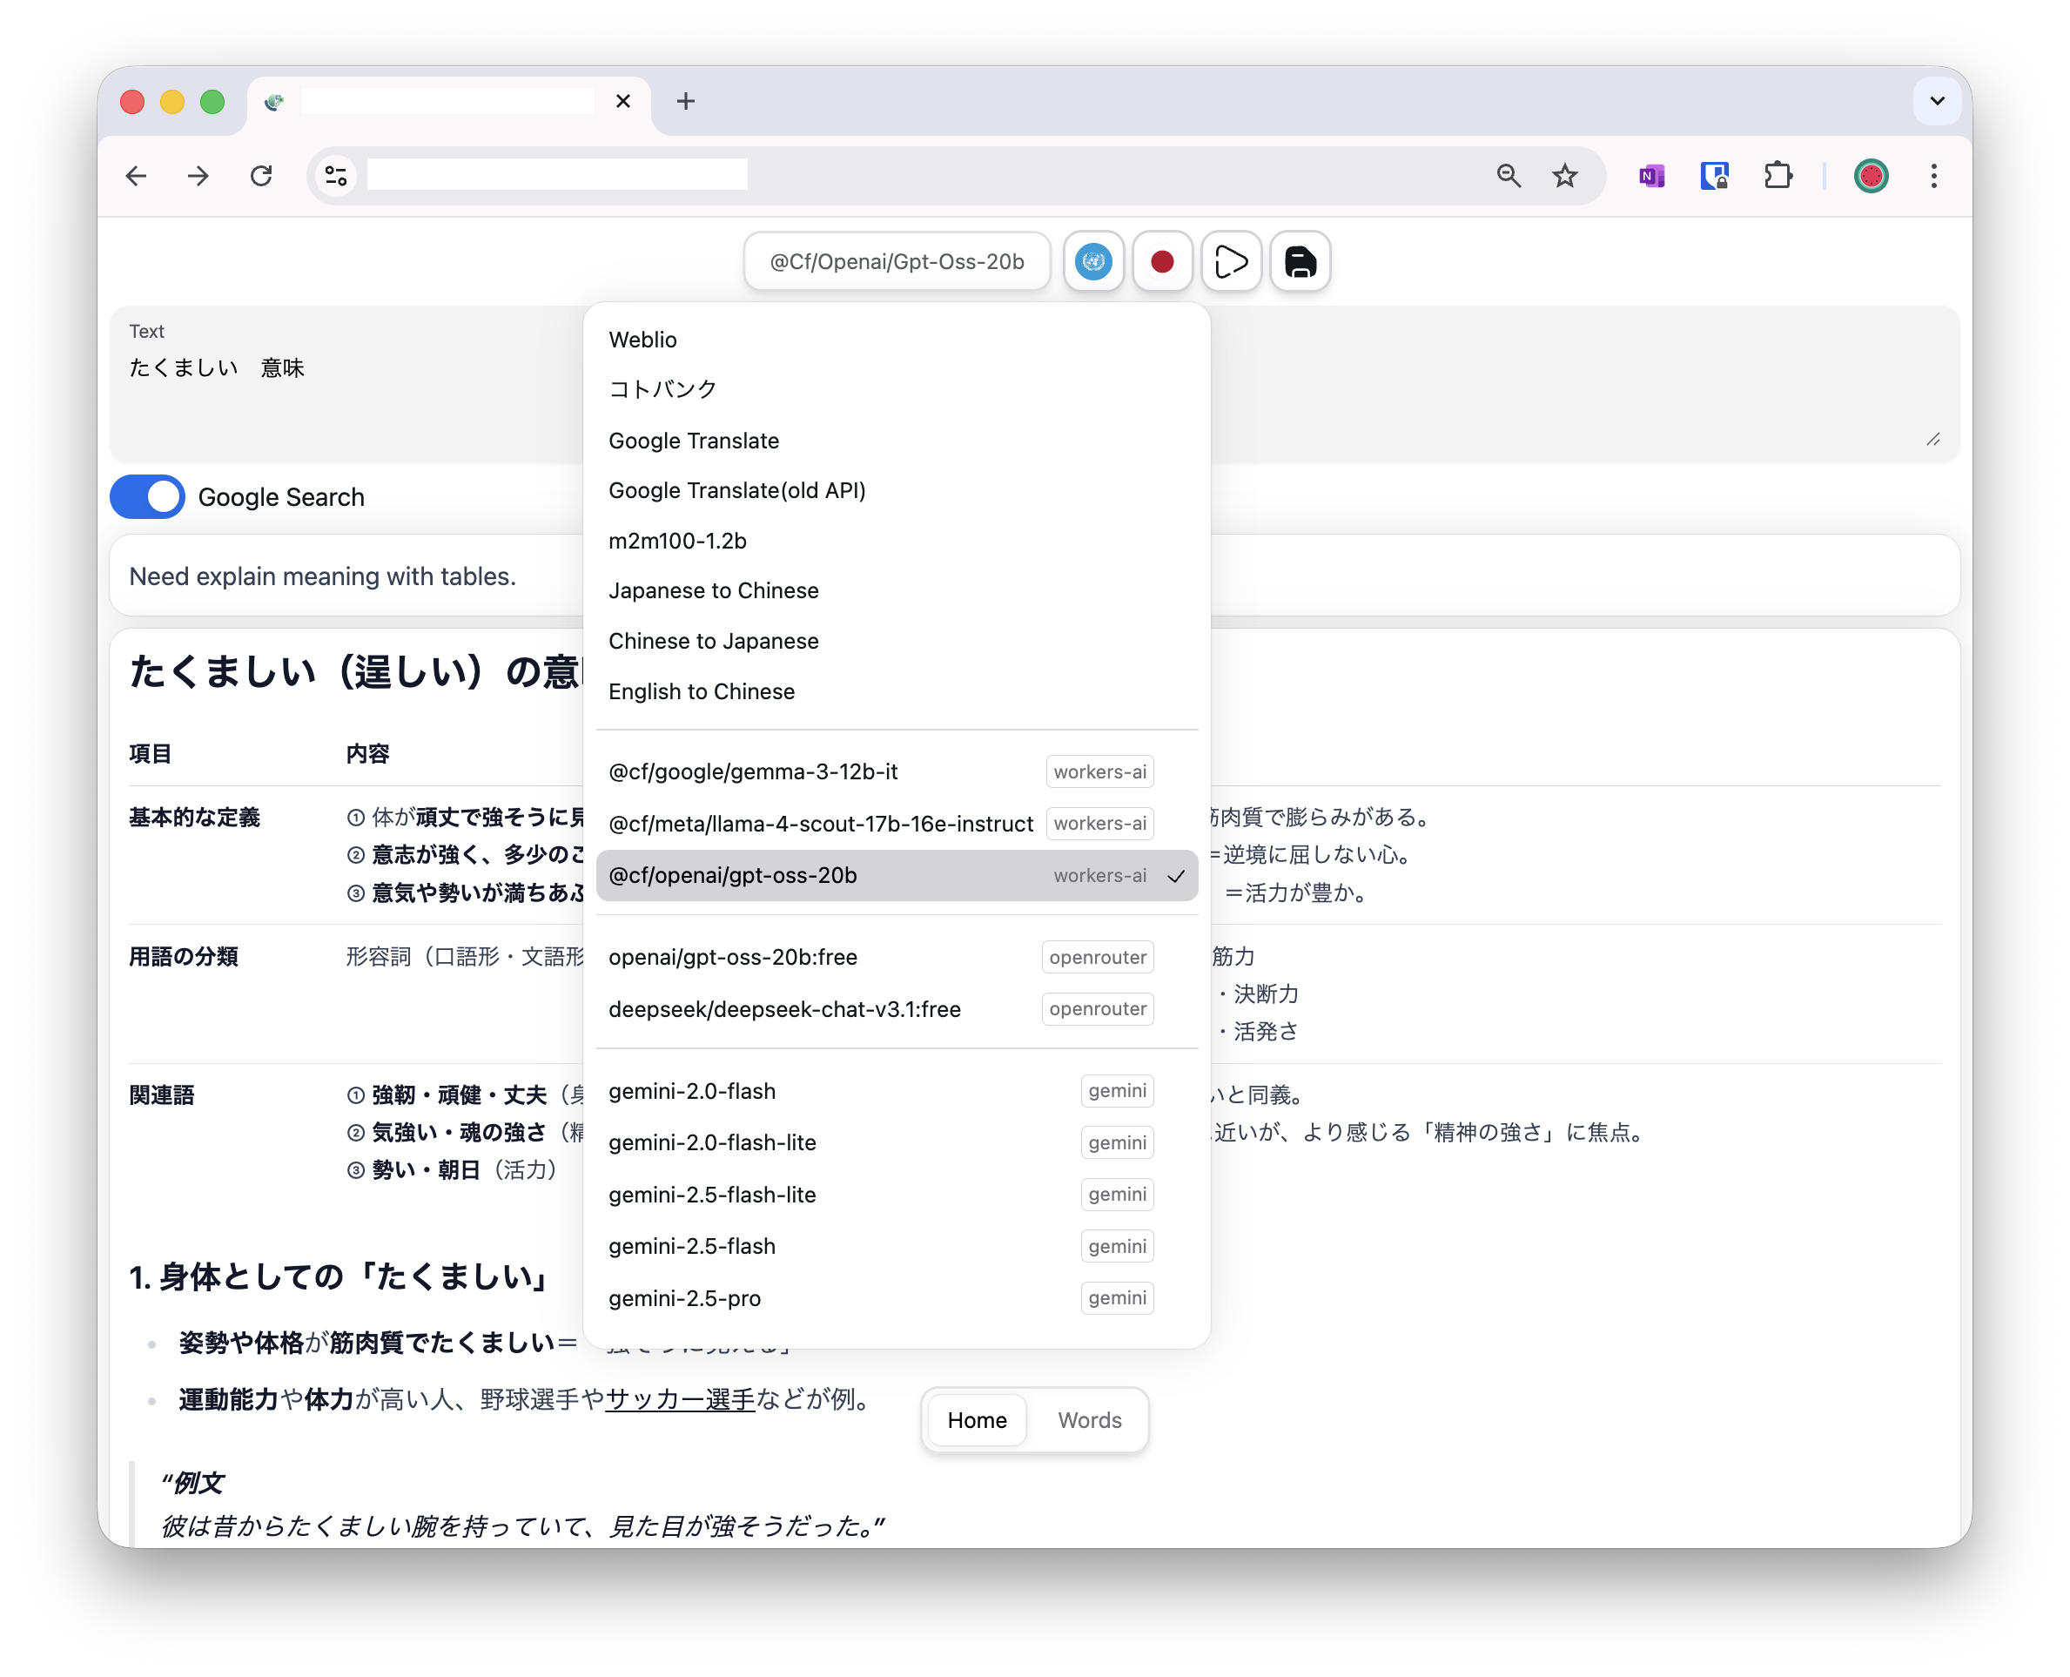Reload the page

pos(260,176)
